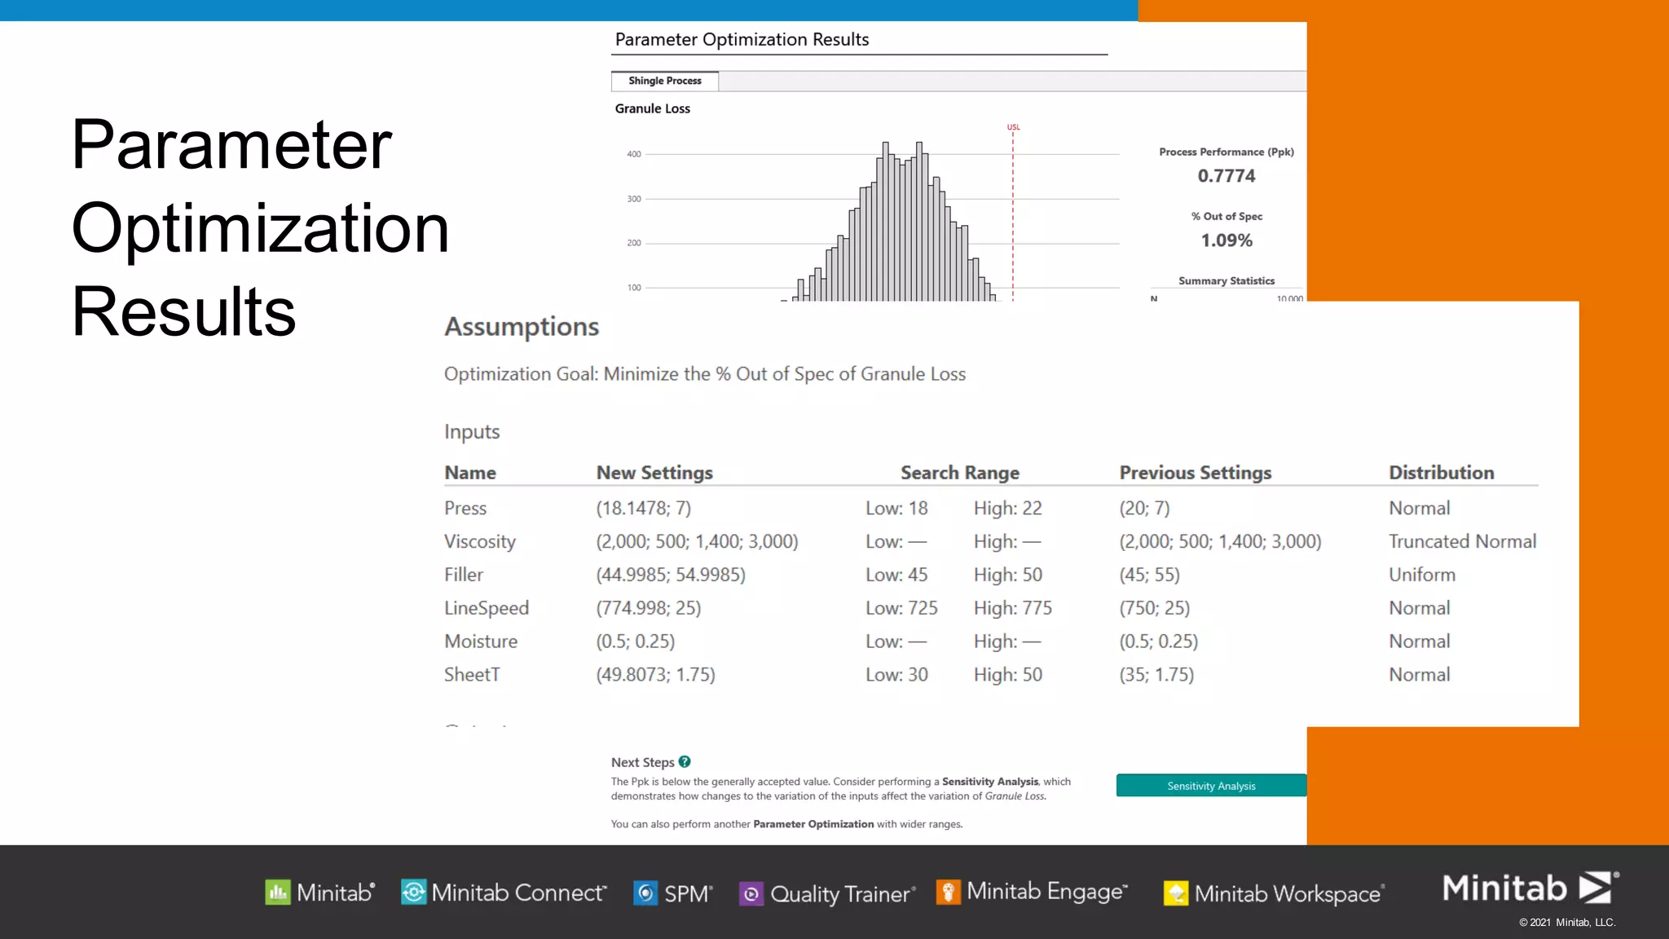Click the Previous Settings column header
This screenshot has height=939, width=1669.
pyautogui.click(x=1196, y=473)
